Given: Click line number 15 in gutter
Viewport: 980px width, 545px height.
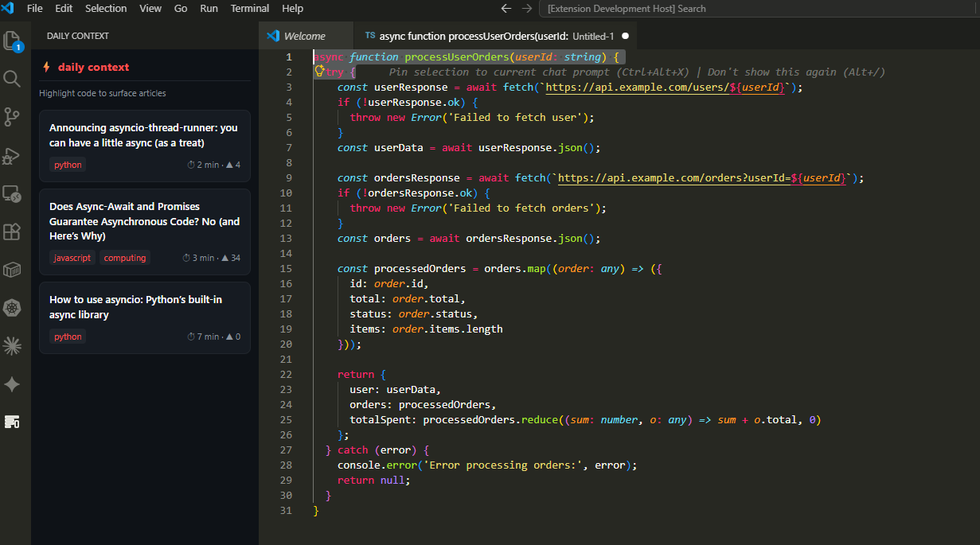Looking at the screenshot, I should [286, 269].
